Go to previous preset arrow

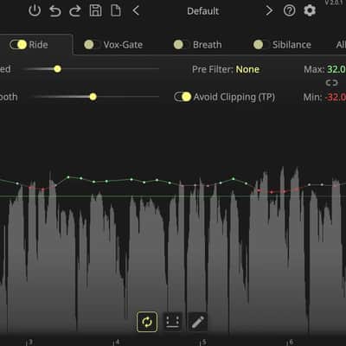pos(136,11)
